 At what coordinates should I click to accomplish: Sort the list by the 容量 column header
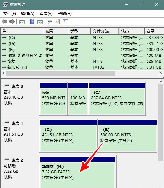154,31
